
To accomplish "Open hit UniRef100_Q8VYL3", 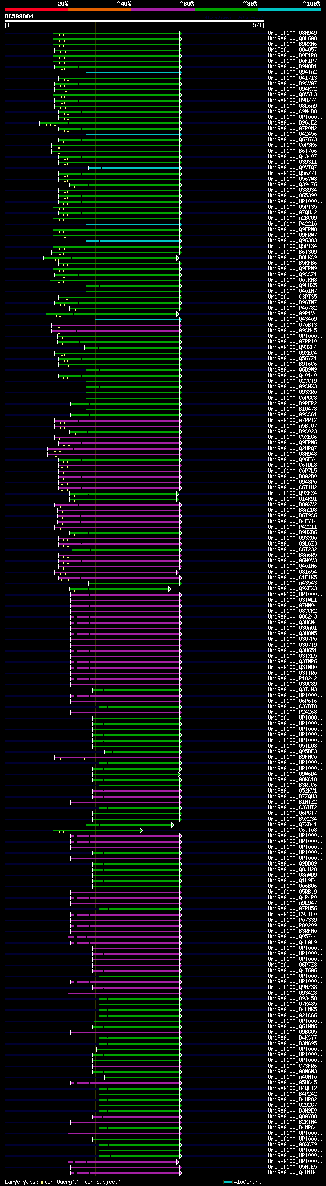I will (292, 95).
